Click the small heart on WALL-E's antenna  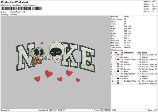pyautogui.click(x=42, y=43)
